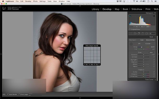This screenshot has height=99, width=159.
Task: Open the Help menu
Action: tap(68, 1)
